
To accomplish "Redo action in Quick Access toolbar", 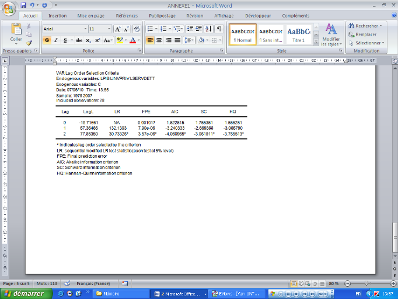I will point(44,5).
